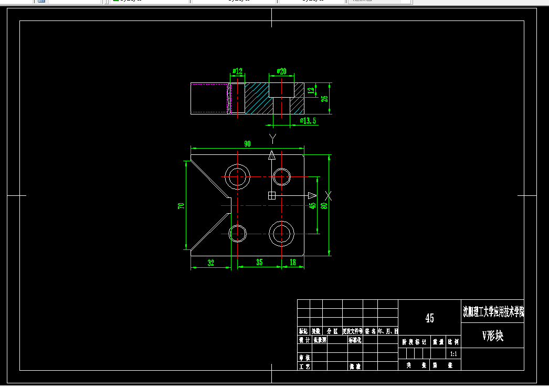Click the UCS origin square marker
549x387 pixels.
pyautogui.click(x=272, y=195)
